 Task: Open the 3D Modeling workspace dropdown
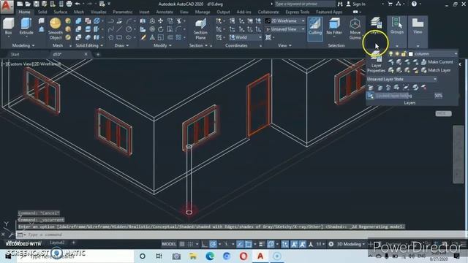[351, 244]
